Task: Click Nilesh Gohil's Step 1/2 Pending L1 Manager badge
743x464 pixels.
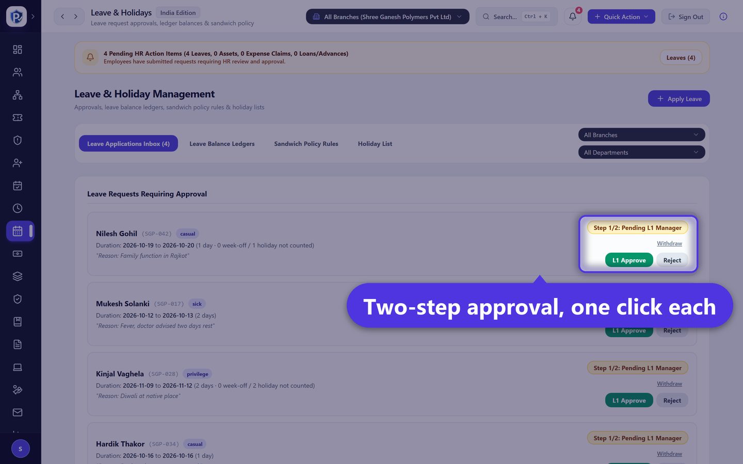Action: (x=638, y=228)
